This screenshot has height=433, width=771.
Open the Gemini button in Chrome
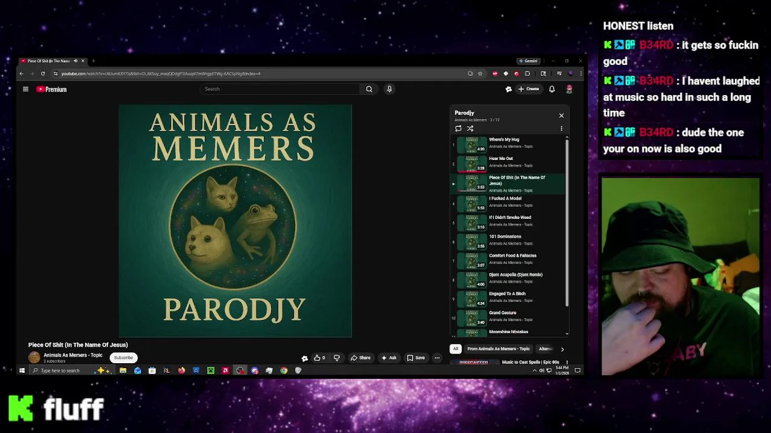528,61
